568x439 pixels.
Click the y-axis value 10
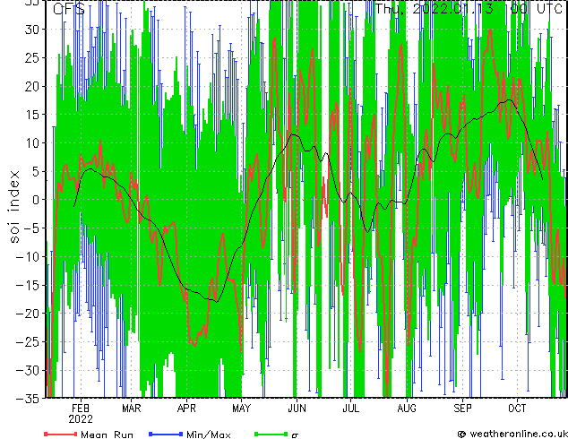click(32, 143)
